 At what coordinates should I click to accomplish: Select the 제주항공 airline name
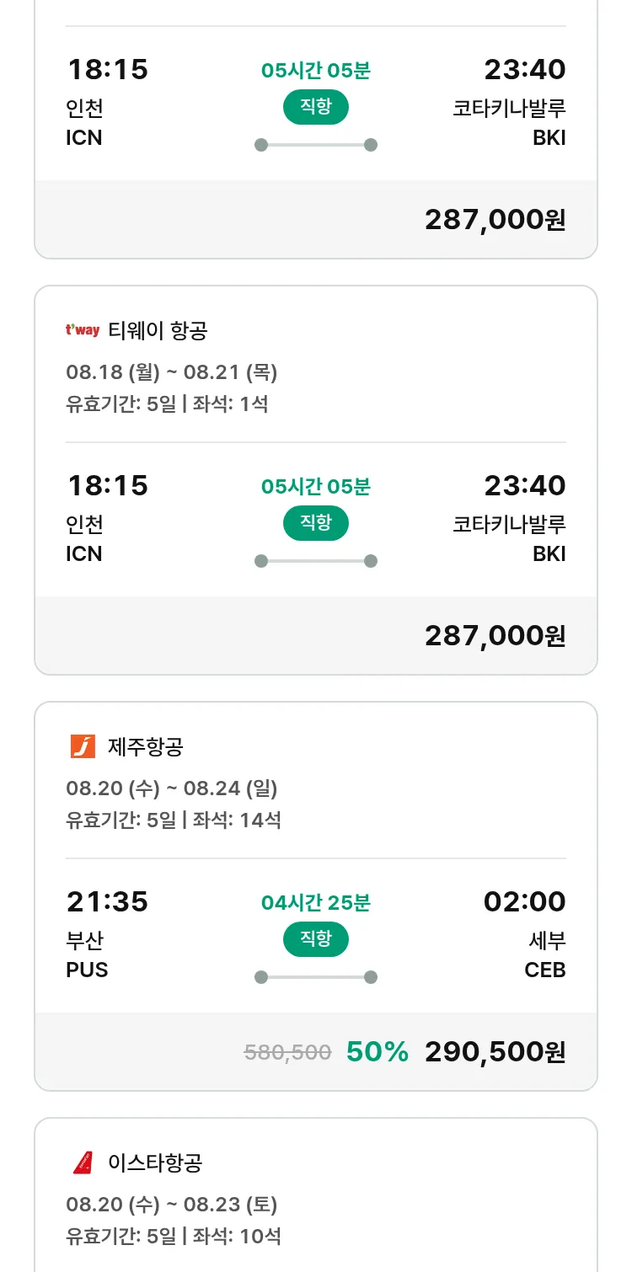click(146, 746)
